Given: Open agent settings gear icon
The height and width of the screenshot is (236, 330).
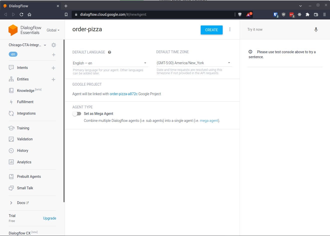Looking at the screenshot, I should (x=54, y=45).
